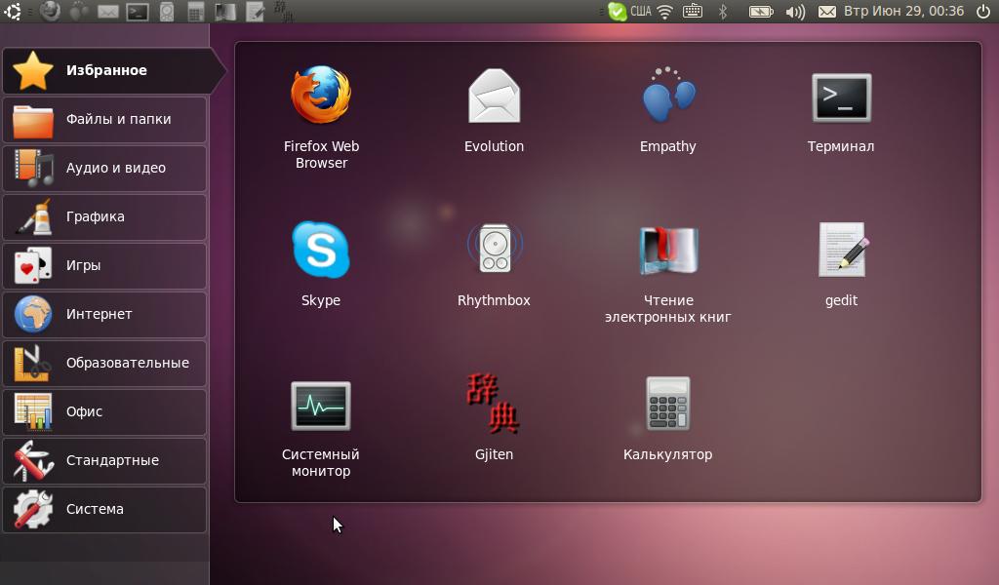Click the power button in top-right corner

coord(982,12)
